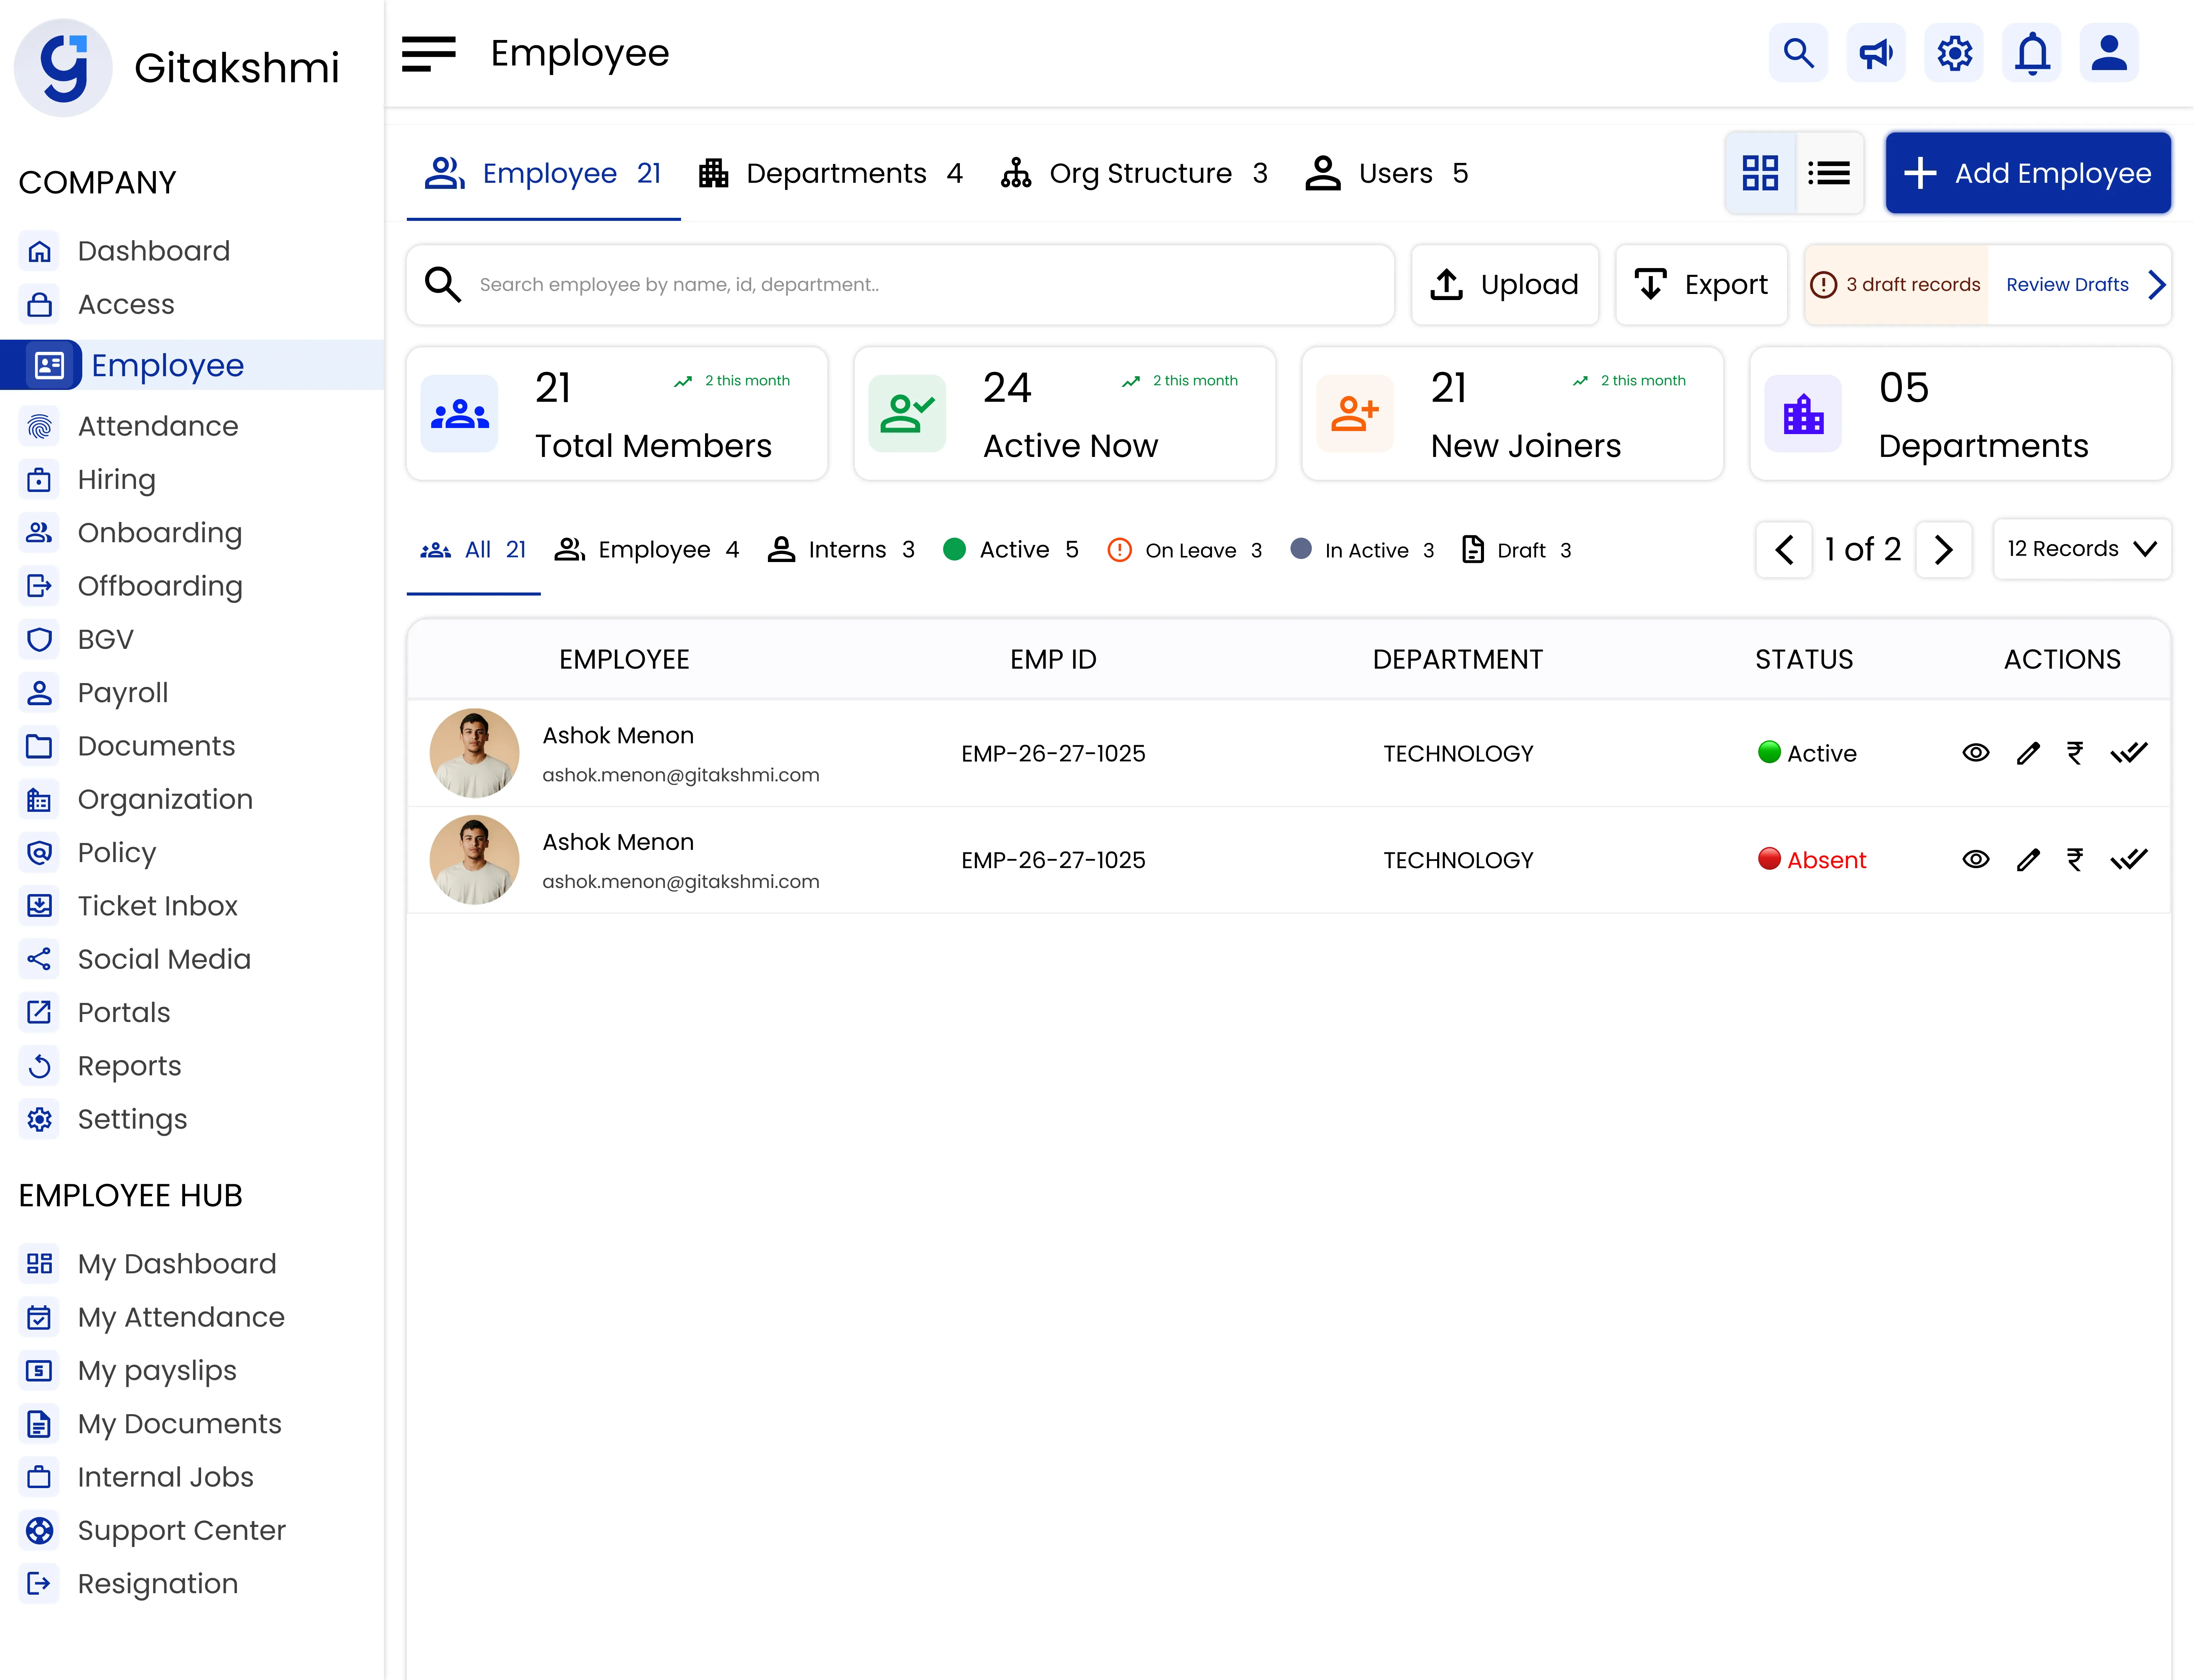Filter by On Leave status
2194x1680 pixels.
point(1185,550)
